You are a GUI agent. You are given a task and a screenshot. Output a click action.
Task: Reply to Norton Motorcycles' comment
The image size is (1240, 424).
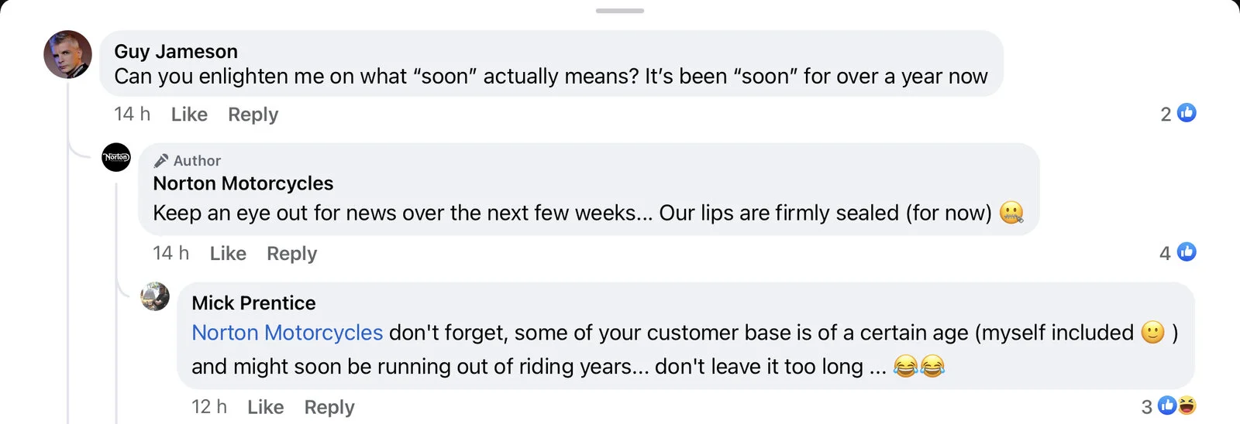[291, 254]
